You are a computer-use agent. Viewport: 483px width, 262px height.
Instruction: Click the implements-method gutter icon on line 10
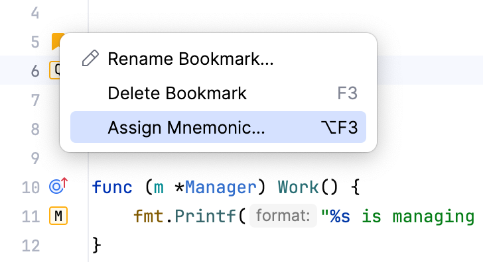[58, 186]
